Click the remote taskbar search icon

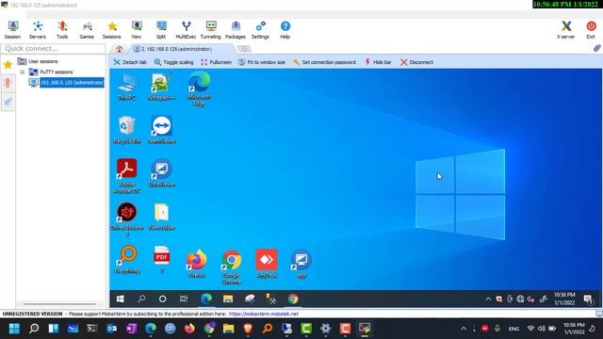pyautogui.click(x=141, y=299)
